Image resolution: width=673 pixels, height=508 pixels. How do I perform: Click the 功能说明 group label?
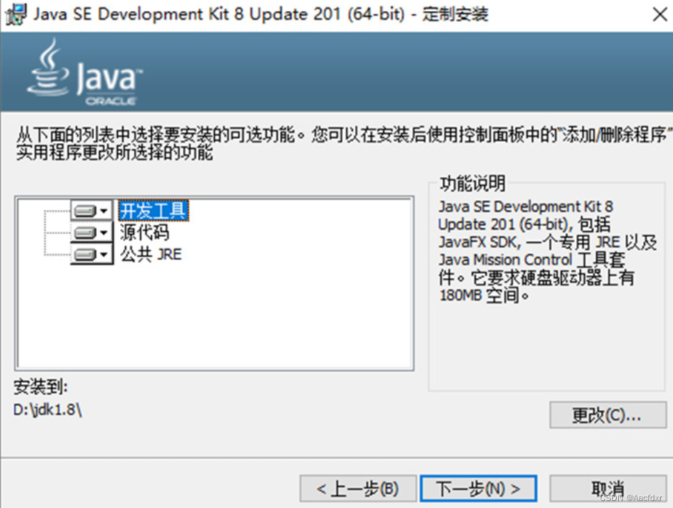(x=472, y=183)
